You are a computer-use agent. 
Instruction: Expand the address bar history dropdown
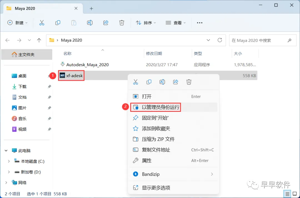coord(208,40)
